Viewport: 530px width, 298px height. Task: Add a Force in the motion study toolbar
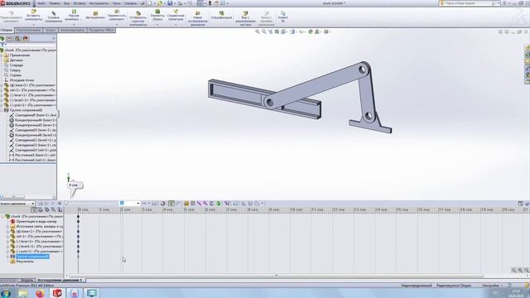pos(205,204)
